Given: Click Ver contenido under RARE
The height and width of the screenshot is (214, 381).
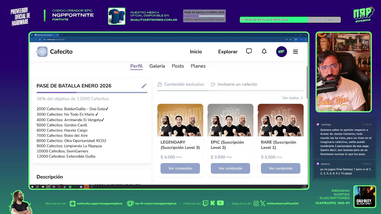Looking at the screenshot, I should [x=281, y=168].
